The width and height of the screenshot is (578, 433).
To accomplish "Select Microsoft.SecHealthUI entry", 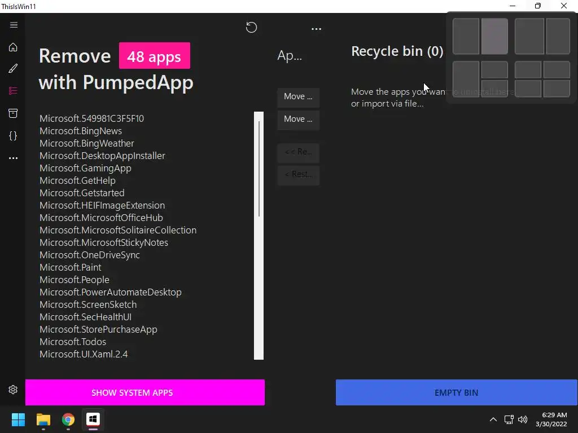I will [x=85, y=317].
